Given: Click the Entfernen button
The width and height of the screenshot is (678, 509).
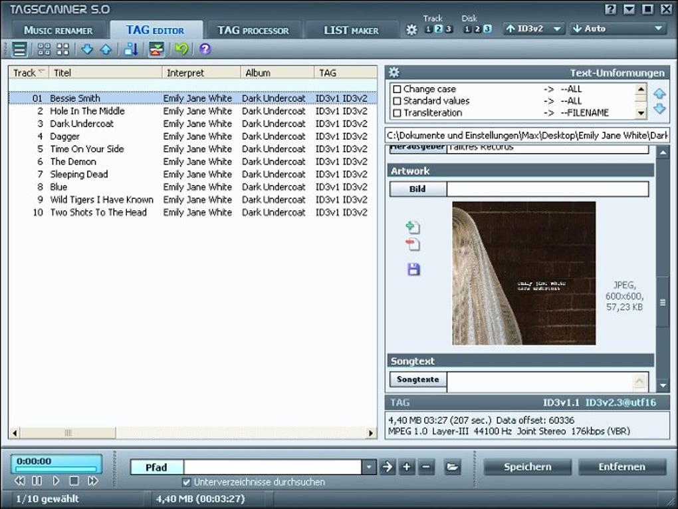Looking at the screenshot, I should coord(622,466).
